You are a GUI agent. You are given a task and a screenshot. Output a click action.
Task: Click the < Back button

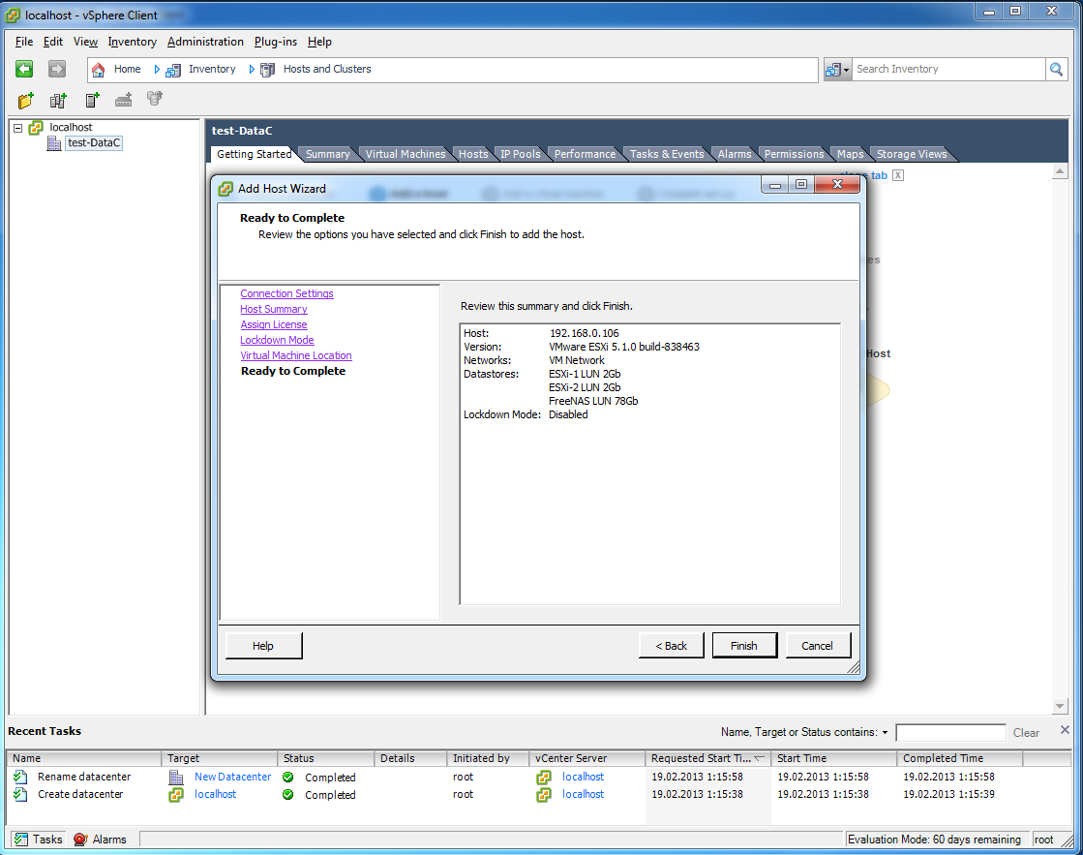coord(672,646)
